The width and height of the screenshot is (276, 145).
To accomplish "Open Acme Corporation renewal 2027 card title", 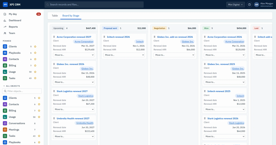I will (x=74, y=37).
